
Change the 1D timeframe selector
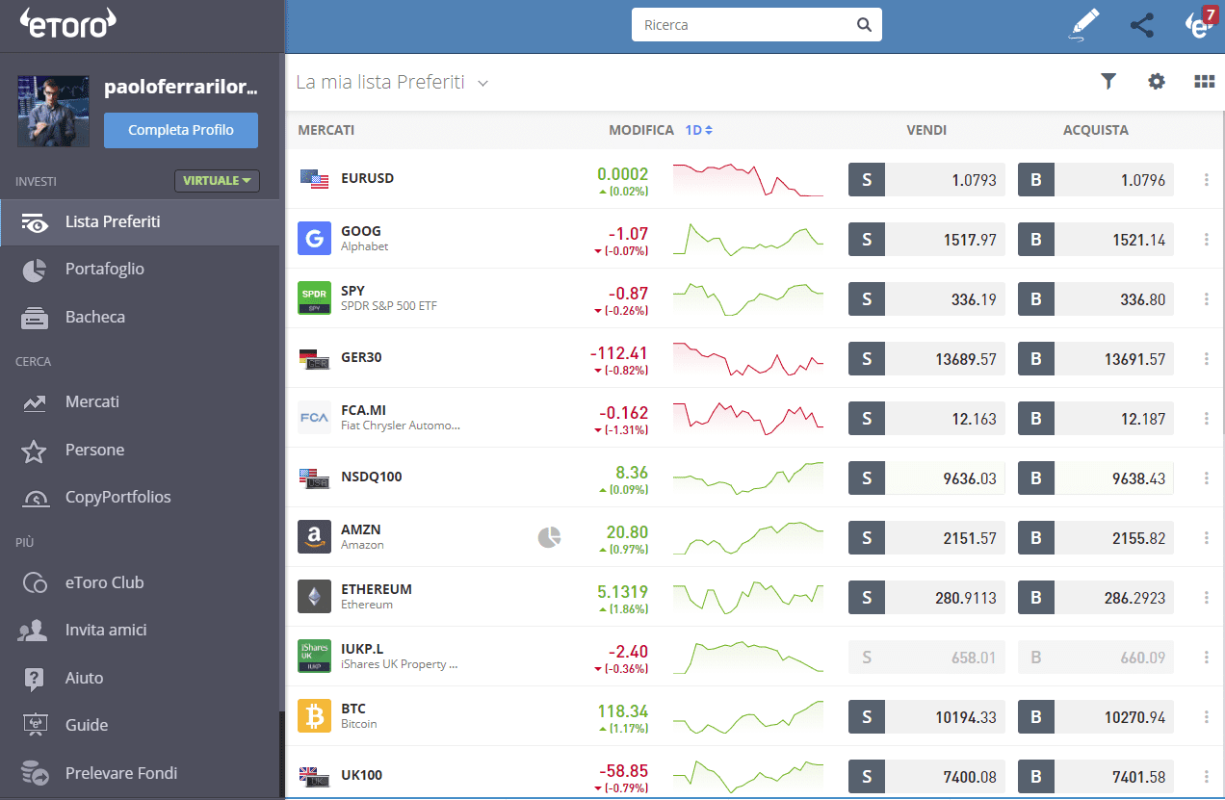698,130
